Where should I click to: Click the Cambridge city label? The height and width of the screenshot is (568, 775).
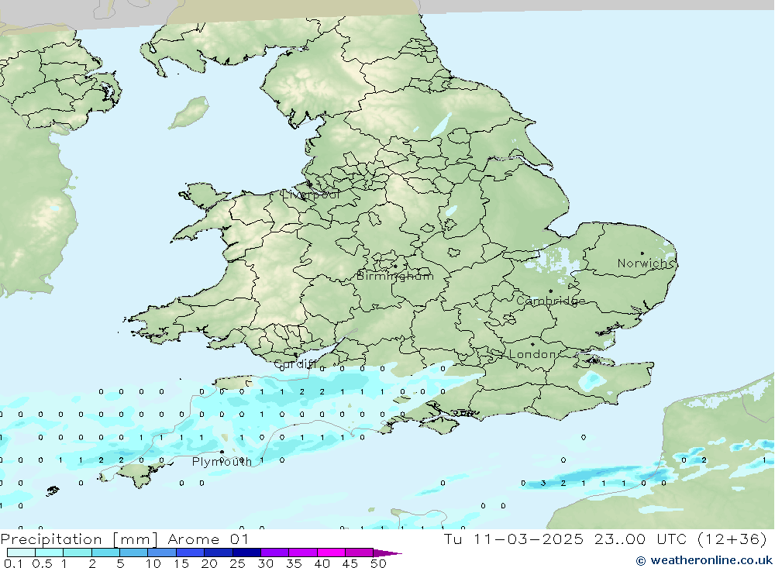(550, 301)
